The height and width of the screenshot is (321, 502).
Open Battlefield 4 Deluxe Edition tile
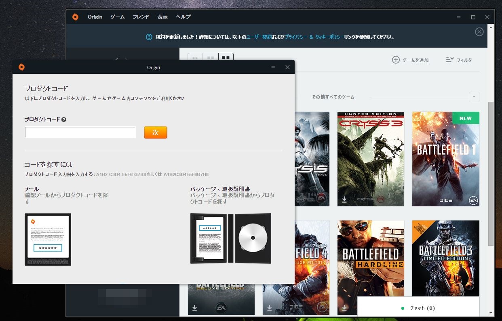(312, 267)
